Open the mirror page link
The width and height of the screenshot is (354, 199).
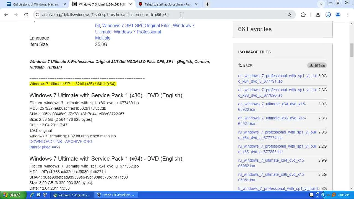pos(44,147)
